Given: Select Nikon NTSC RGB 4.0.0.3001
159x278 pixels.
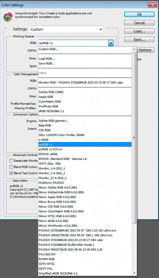Looking at the screenshot, I should click(x=85, y=216).
